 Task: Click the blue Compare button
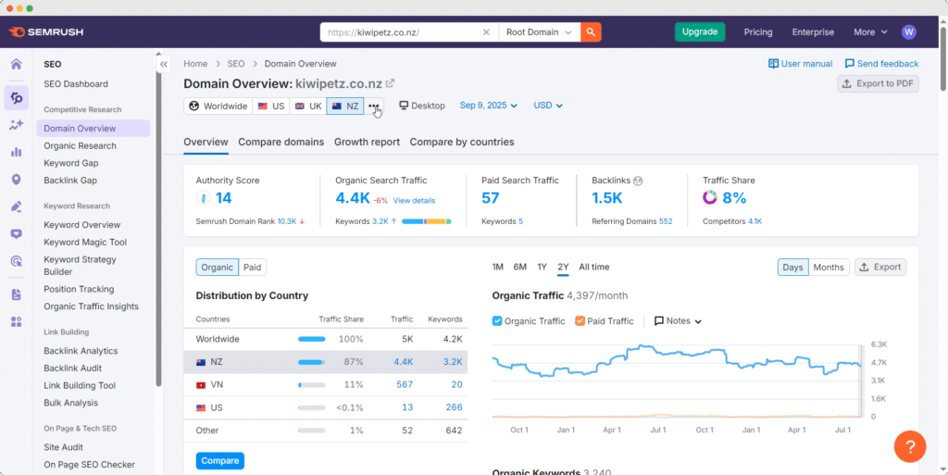pyautogui.click(x=219, y=460)
